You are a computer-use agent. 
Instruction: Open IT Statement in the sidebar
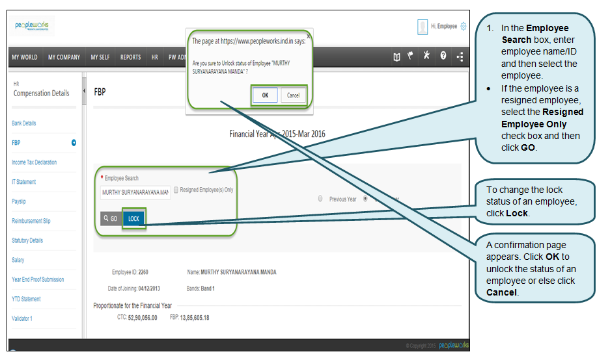23,182
